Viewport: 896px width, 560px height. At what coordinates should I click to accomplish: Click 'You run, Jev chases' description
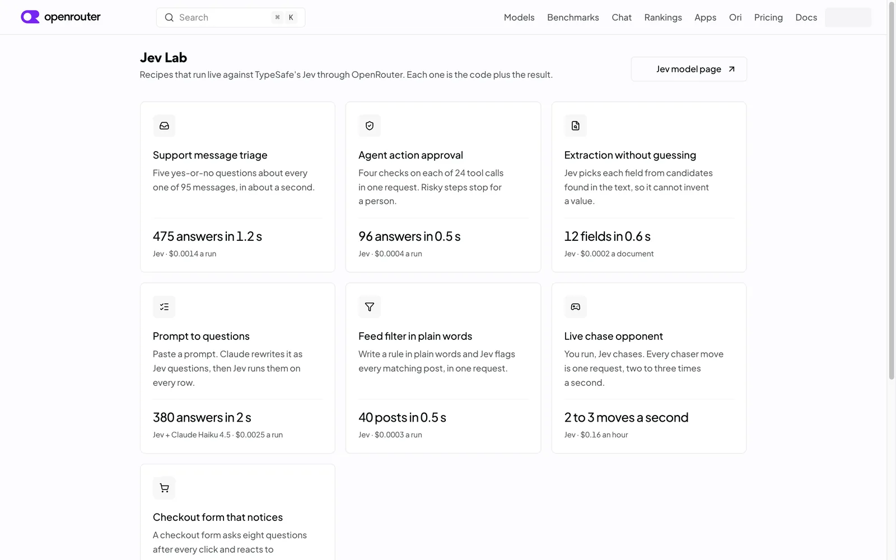pos(644,368)
